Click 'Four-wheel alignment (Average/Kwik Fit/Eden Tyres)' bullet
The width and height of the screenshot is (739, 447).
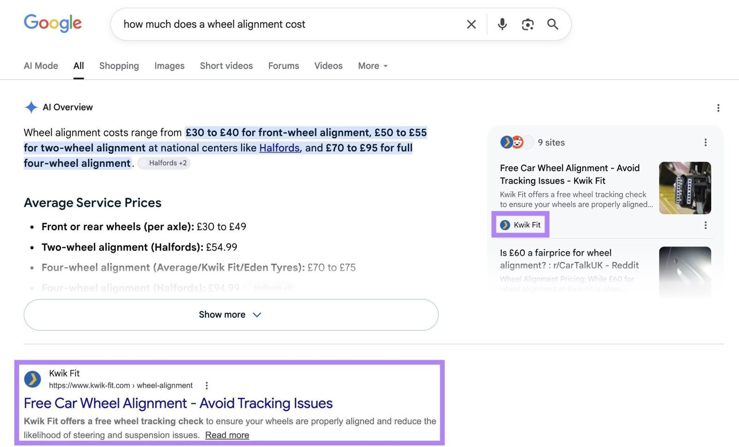pyautogui.click(x=199, y=267)
